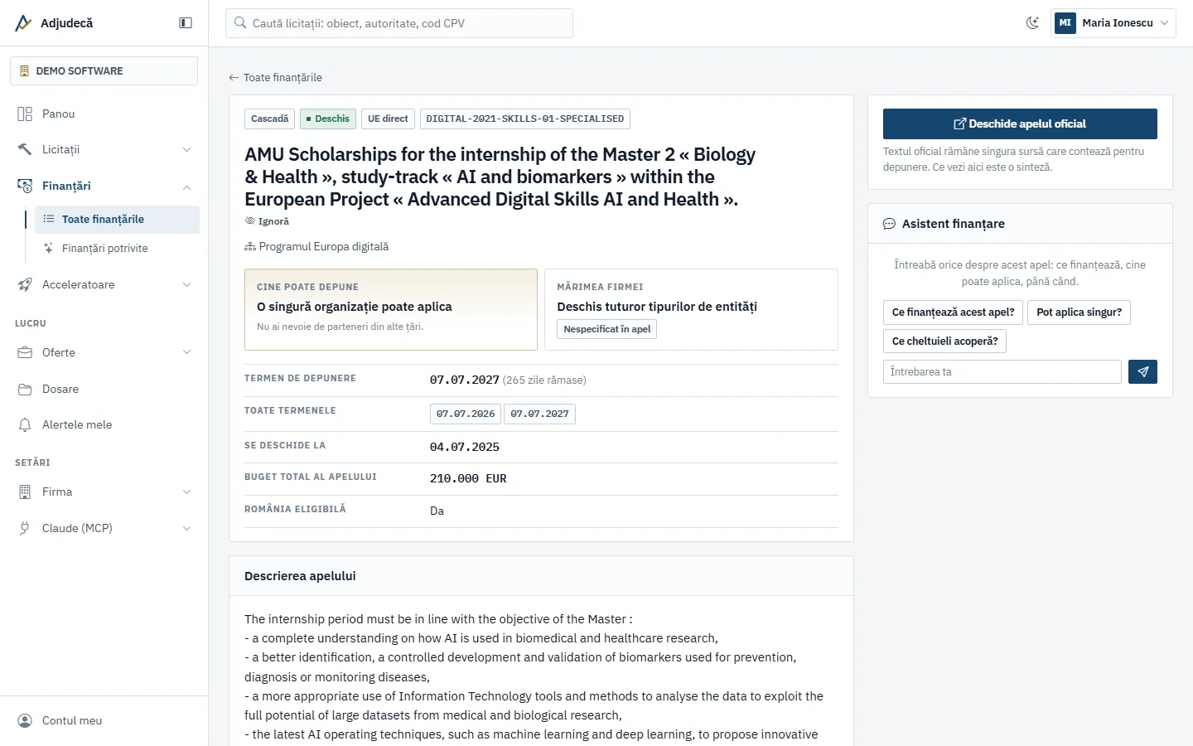Image resolution: width=1193 pixels, height=746 pixels.
Task: Click the UE direct tag
Action: click(388, 119)
